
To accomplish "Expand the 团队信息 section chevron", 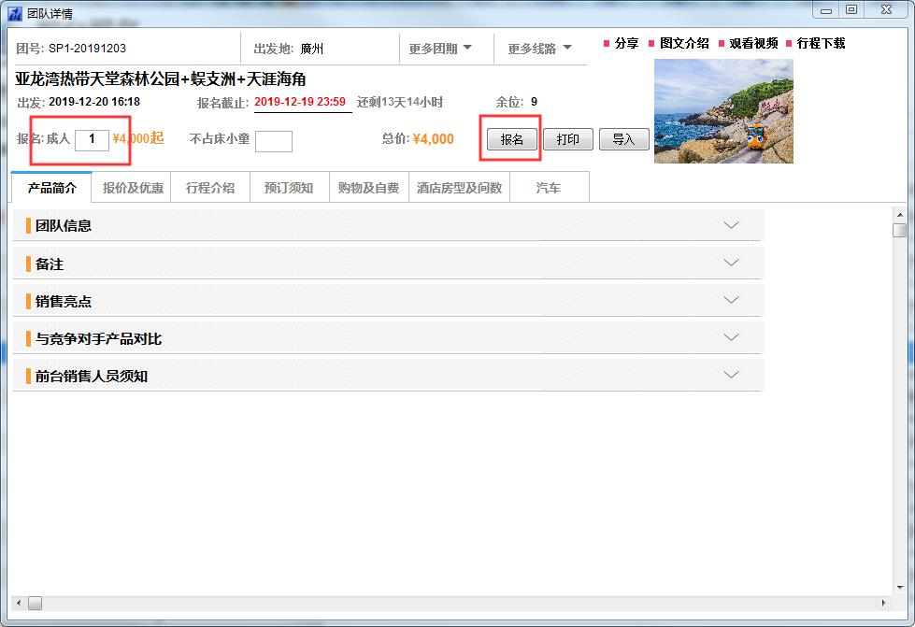I will [731, 225].
